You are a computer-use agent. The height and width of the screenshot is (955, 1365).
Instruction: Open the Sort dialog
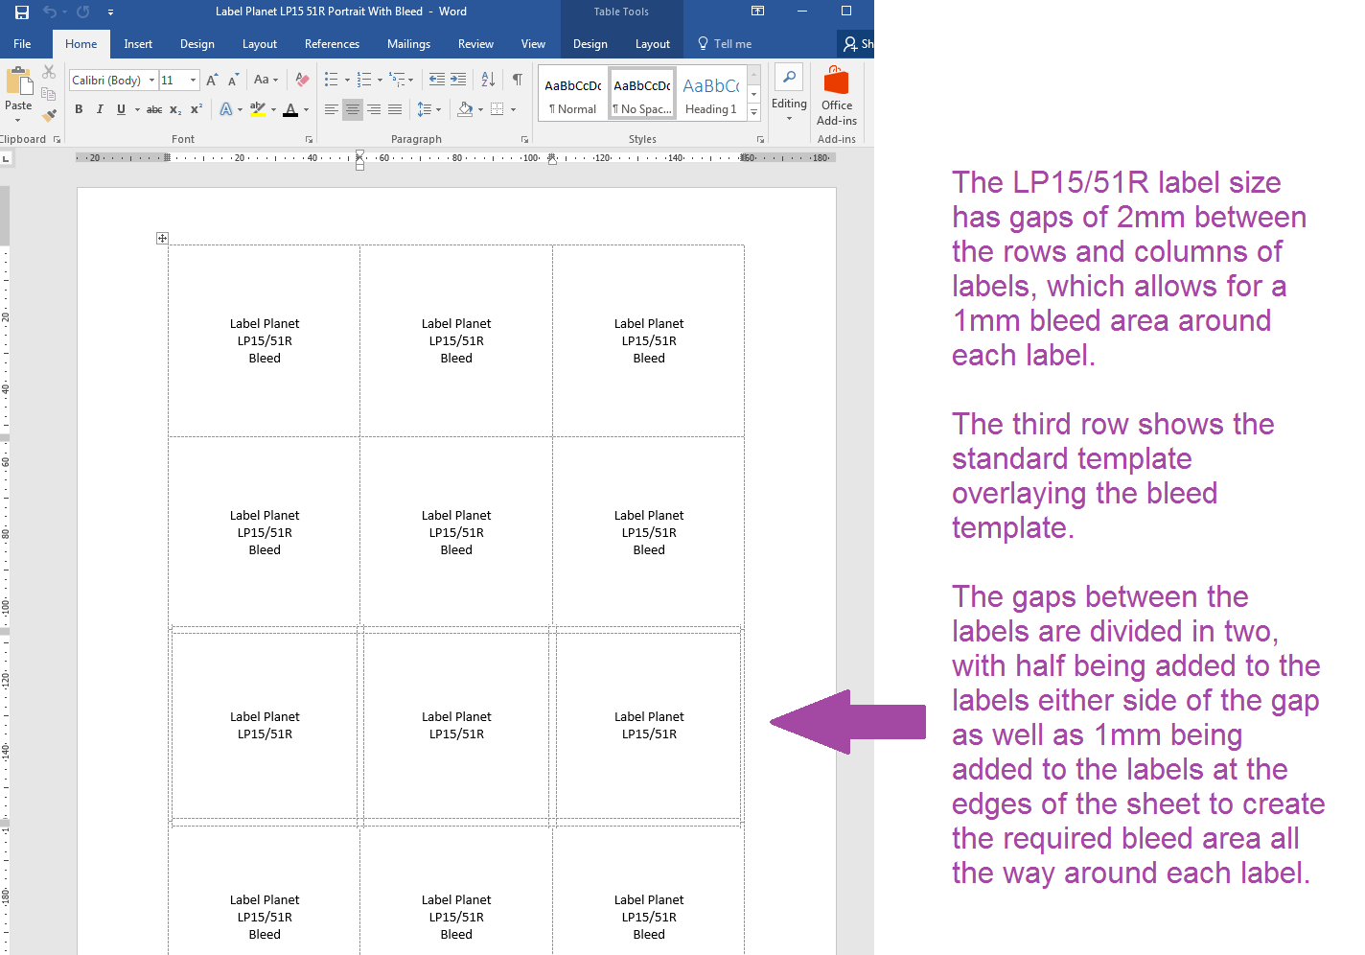click(x=488, y=79)
